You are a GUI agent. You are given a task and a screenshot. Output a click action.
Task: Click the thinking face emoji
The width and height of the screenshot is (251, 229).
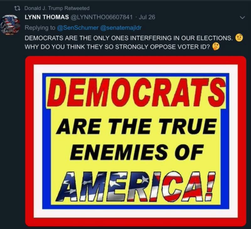[216, 47]
